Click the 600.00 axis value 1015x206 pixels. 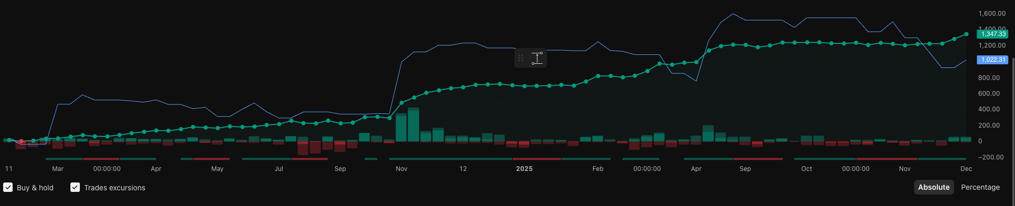[x=989, y=94]
